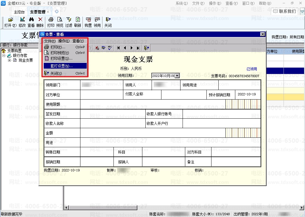This screenshot has width=305, height=217.
Task: Select 套打设置(N)... menu item
Action: (65, 66)
